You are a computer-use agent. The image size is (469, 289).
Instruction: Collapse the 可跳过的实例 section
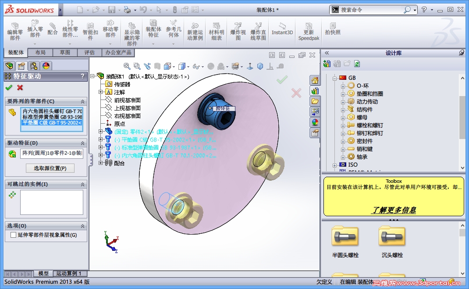82,184
